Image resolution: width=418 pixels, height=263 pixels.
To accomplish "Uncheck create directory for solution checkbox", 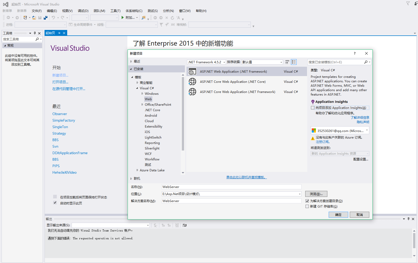I will tap(307, 201).
